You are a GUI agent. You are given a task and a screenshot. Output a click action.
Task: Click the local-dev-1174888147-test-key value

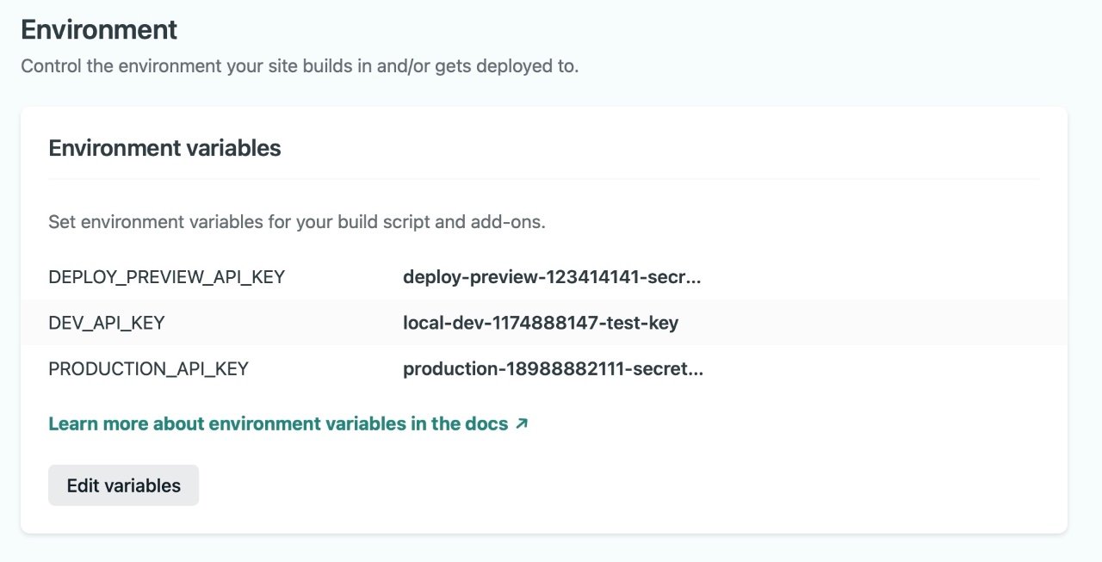541,322
